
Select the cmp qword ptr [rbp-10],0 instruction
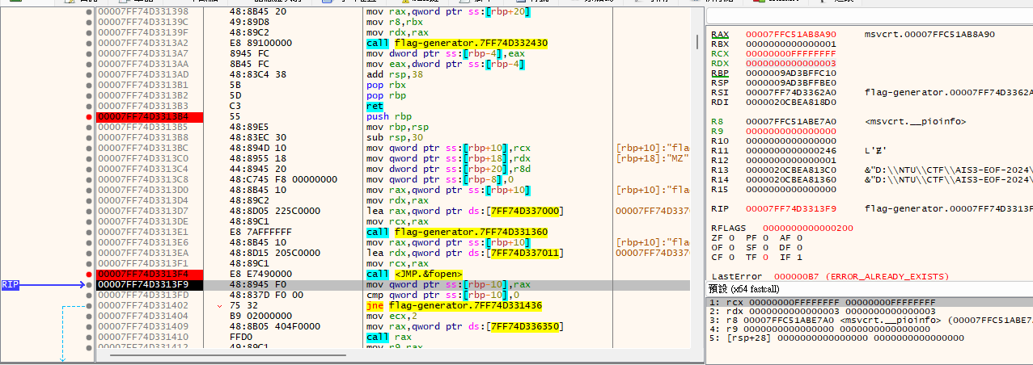442,295
